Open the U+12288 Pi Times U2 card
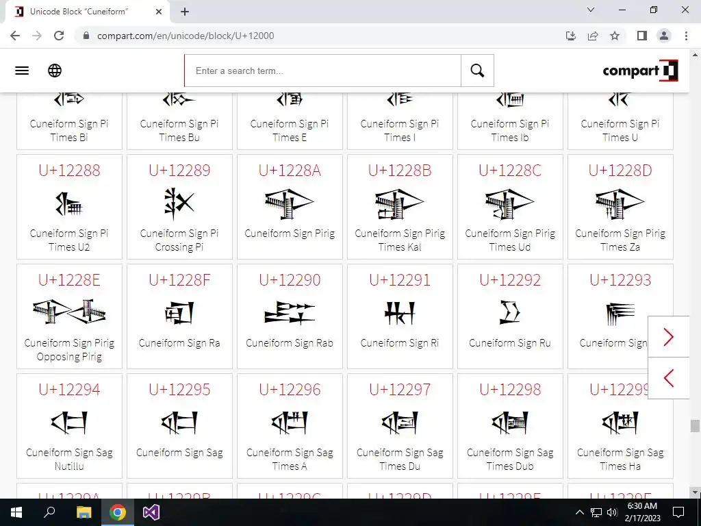Image resolution: width=701 pixels, height=526 pixels. click(x=69, y=207)
